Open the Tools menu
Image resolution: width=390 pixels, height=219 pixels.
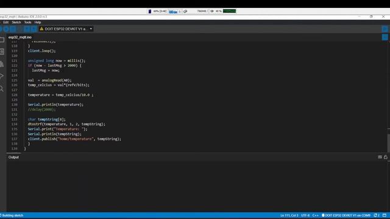point(27,23)
